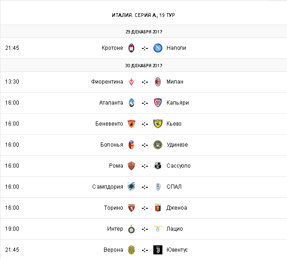The image size is (287, 259).
Task: Click the Napoli club crest icon
Action: (x=158, y=48)
